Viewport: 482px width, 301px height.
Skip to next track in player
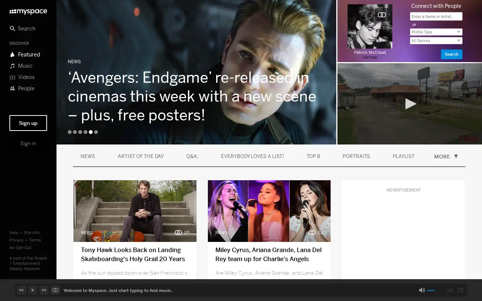44,290
